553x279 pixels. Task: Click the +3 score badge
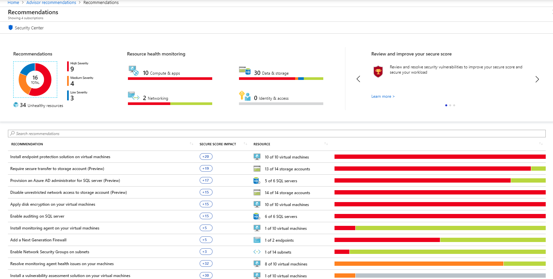coord(206,252)
